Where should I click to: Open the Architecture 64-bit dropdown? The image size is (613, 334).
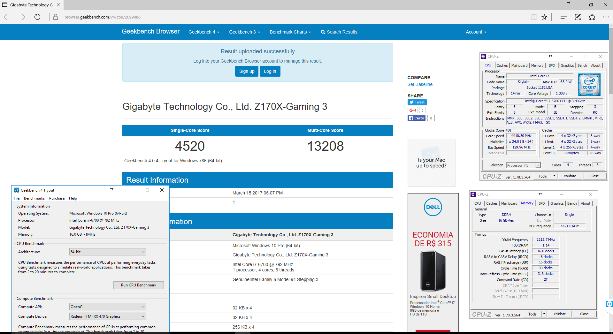pos(107,252)
